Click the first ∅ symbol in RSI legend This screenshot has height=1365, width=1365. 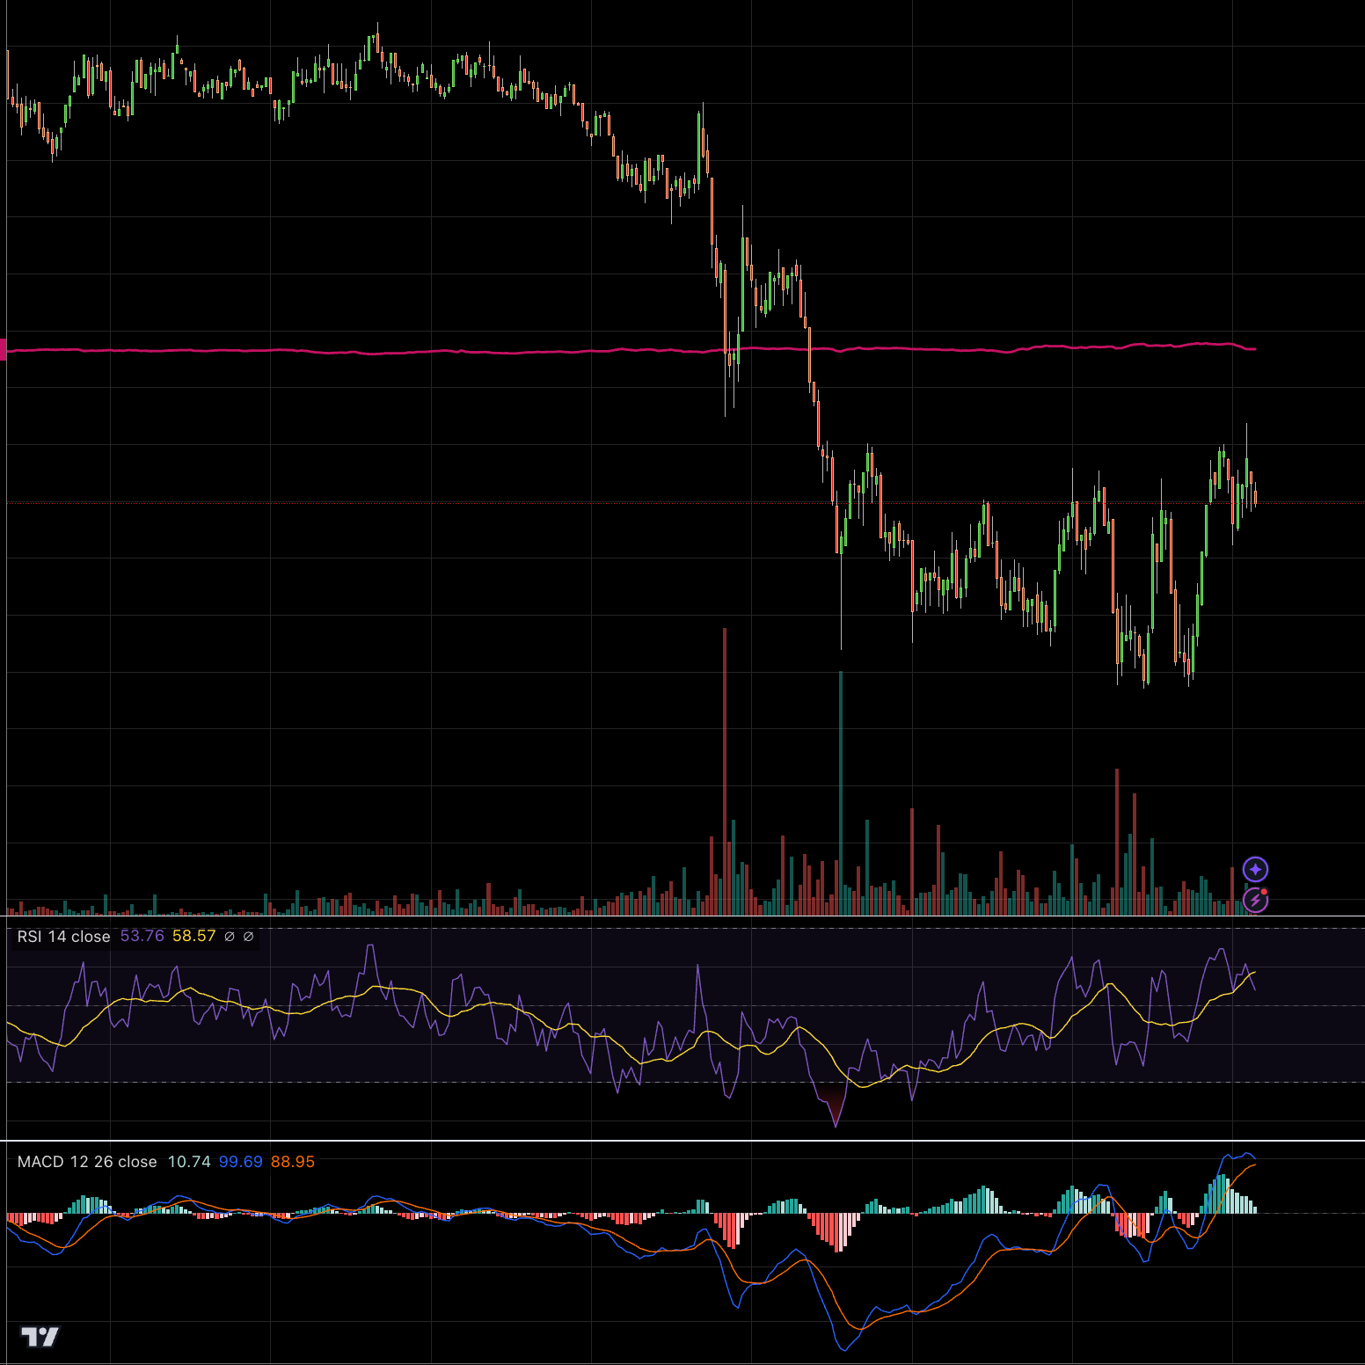click(x=230, y=937)
